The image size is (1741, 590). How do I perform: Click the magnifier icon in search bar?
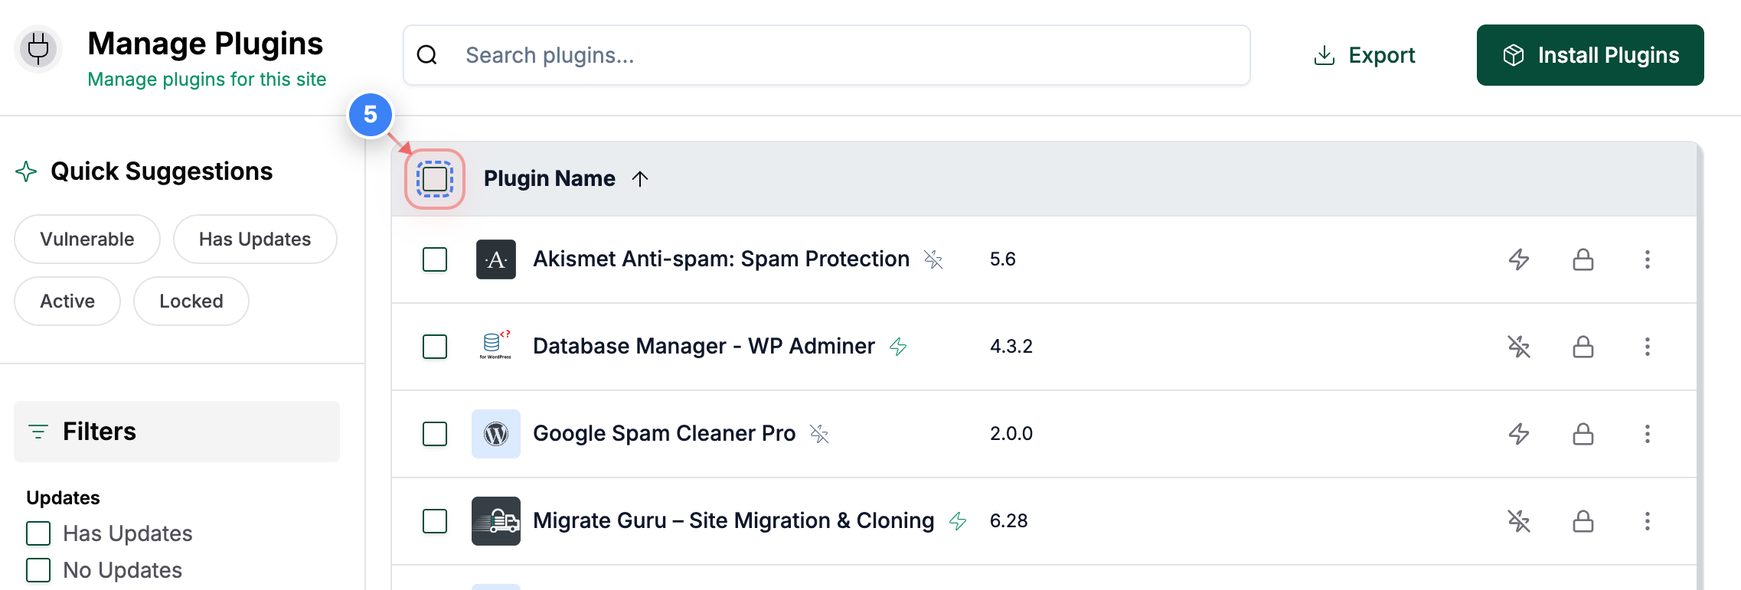[427, 55]
